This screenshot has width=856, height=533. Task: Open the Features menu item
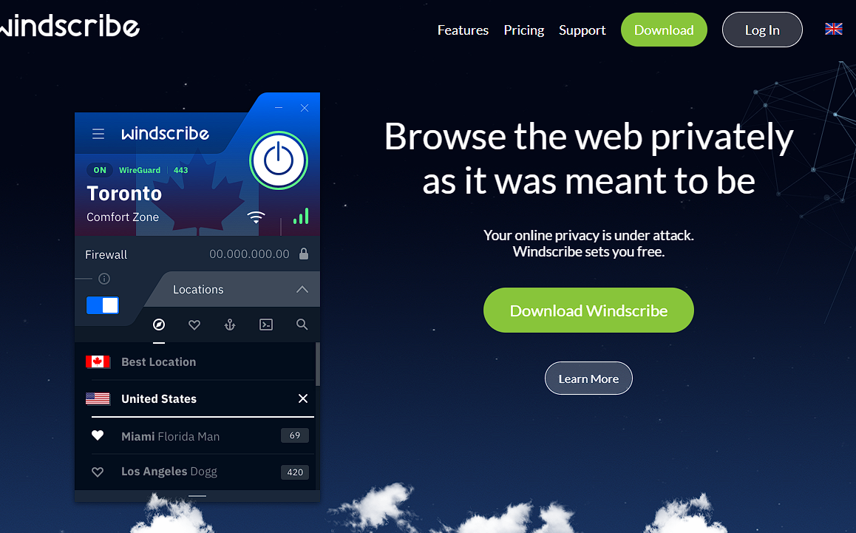pos(463,30)
